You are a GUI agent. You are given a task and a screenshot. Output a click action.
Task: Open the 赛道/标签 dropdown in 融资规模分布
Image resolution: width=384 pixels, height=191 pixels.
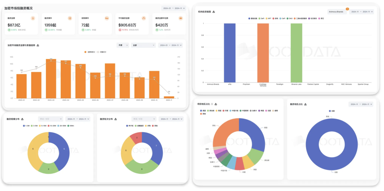(x=50, y=119)
